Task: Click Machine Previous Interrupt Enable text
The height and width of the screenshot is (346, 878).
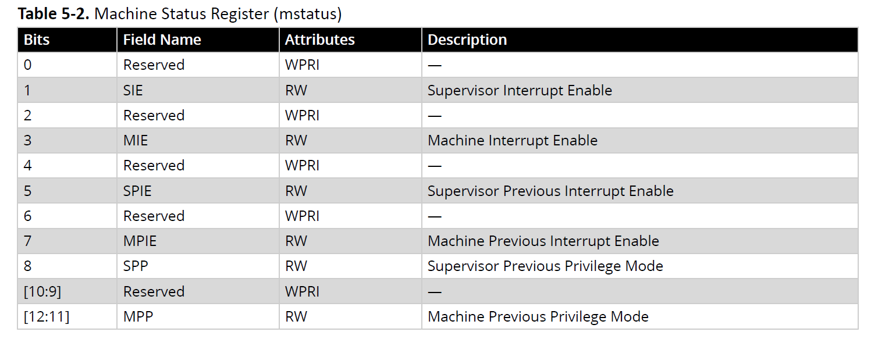Action: pyautogui.click(x=543, y=241)
